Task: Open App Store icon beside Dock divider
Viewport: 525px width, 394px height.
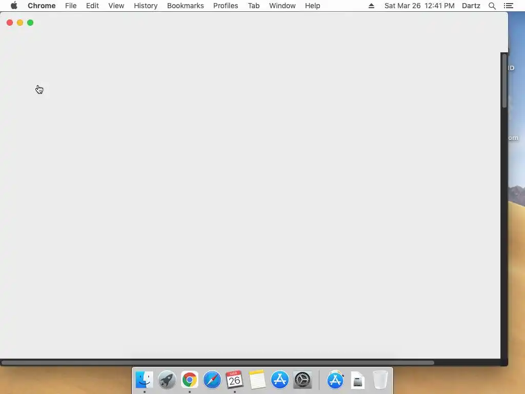Action: [335, 380]
